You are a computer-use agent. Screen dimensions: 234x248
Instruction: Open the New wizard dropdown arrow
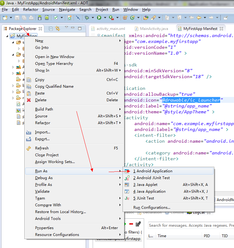pyautogui.click(x=11, y=18)
